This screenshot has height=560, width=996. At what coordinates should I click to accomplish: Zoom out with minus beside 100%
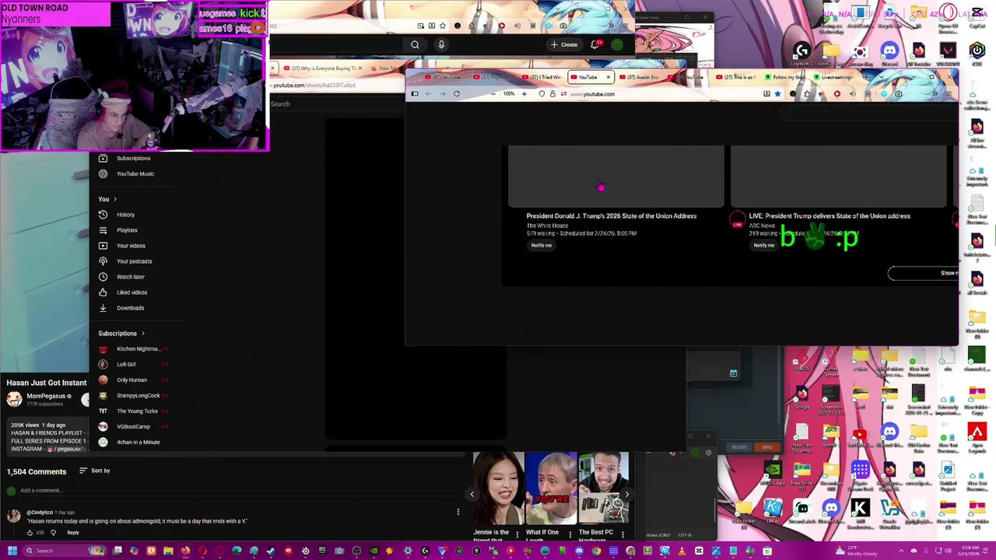[x=493, y=94]
